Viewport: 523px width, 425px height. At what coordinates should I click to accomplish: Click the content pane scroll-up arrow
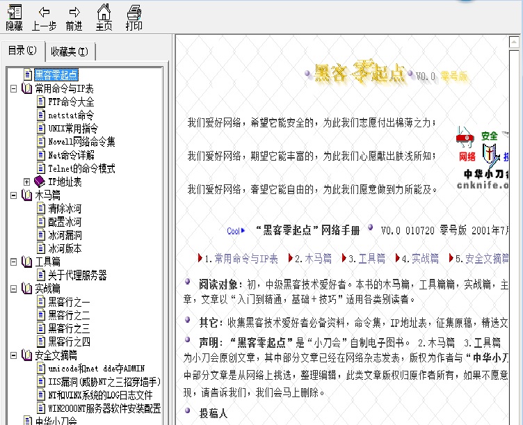[x=514, y=42]
